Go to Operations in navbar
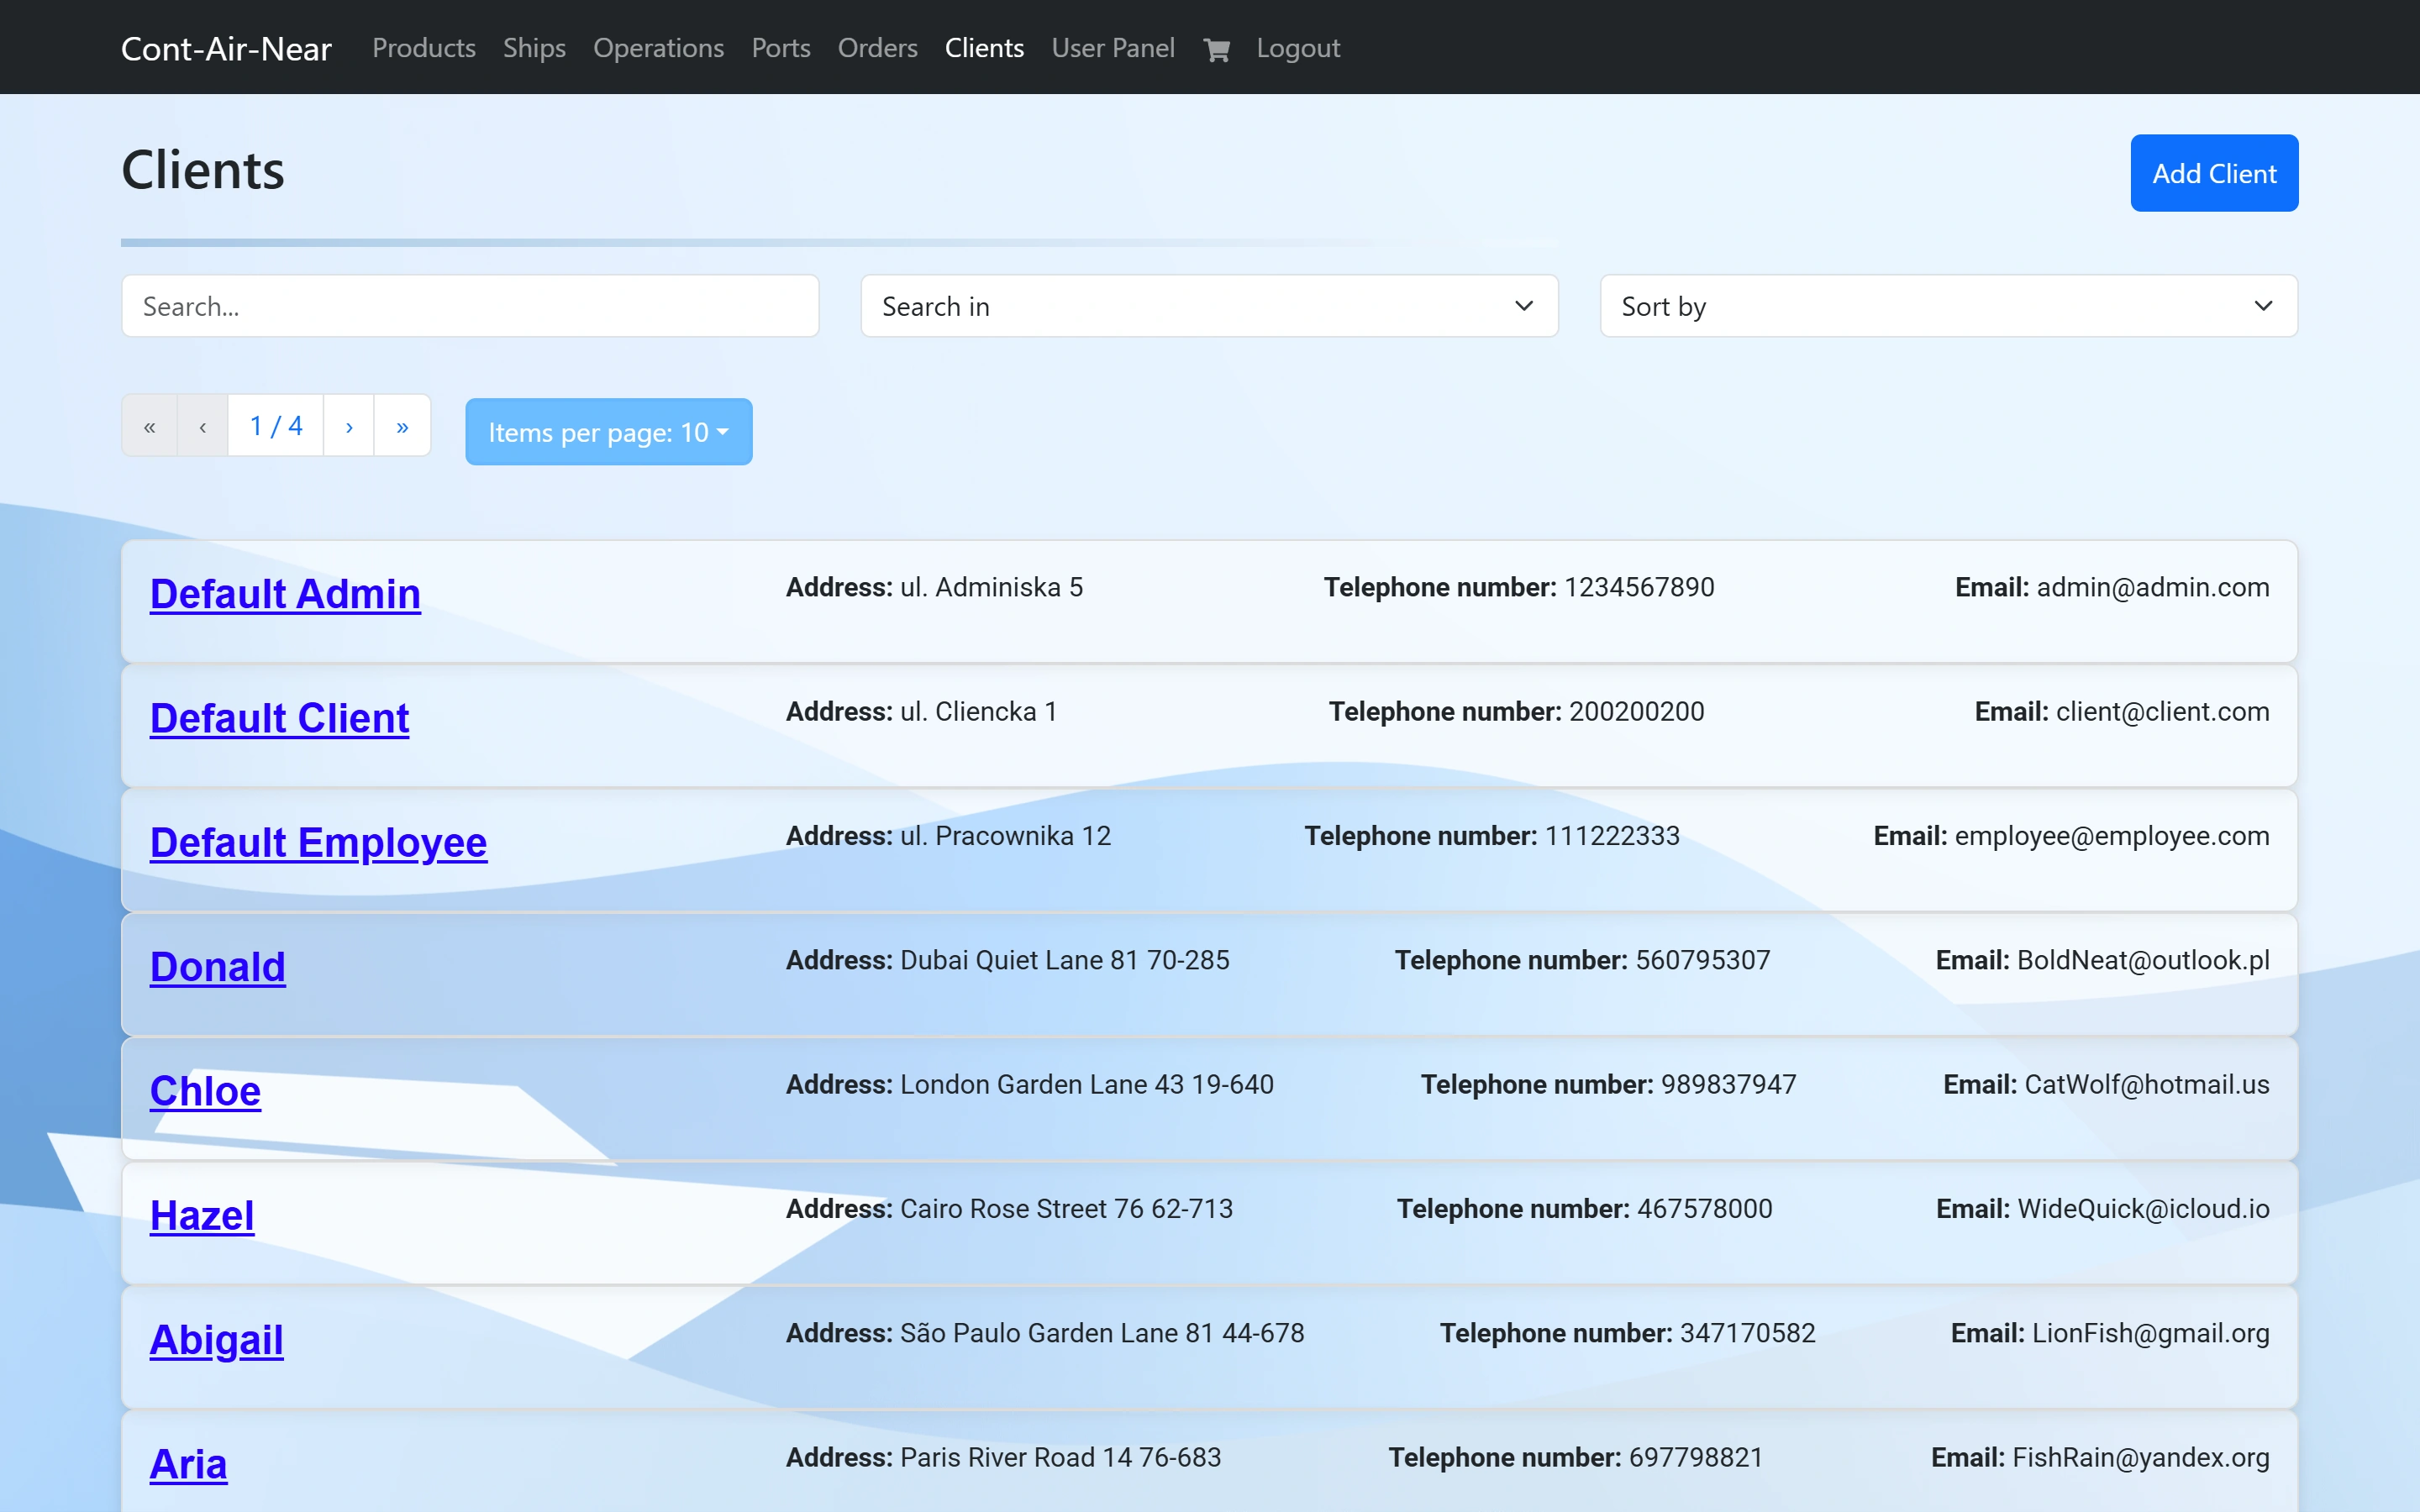2420x1512 pixels. tap(658, 48)
